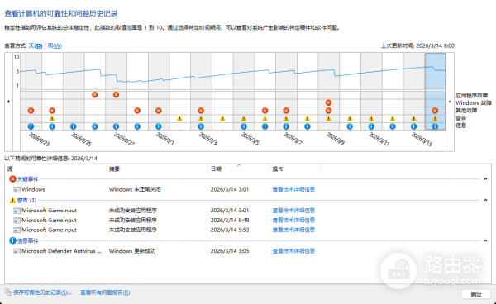Click the red error icon beside 关键事件 heading
The height and width of the screenshot is (304, 496).
click(12, 179)
